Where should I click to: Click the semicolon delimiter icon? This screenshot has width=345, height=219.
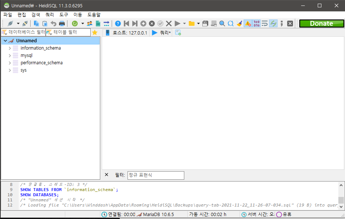(x=282, y=24)
